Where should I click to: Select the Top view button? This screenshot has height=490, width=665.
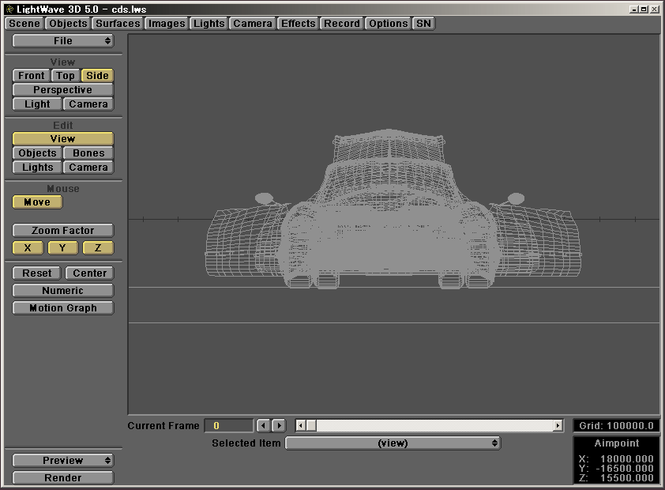[65, 76]
